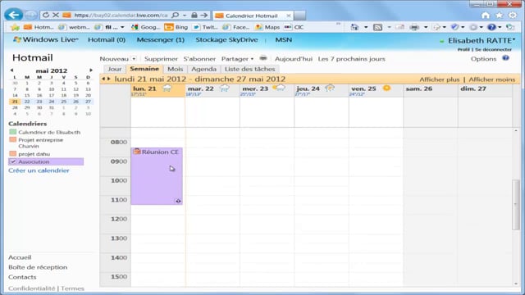Open the Bing favorite bookmark
The image size is (525, 295).
click(x=176, y=27)
